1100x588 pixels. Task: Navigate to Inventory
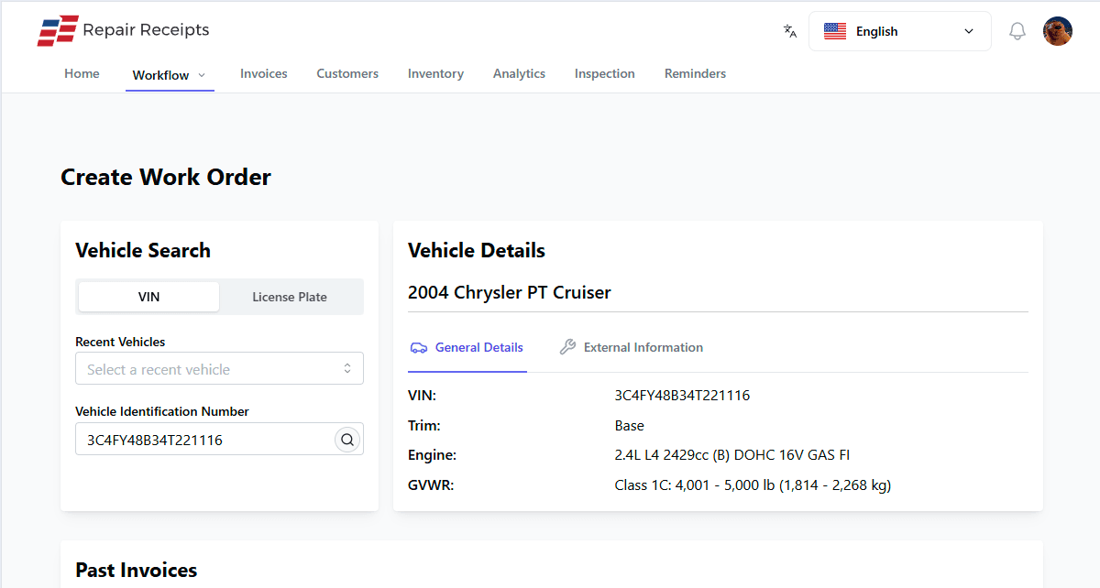pyautogui.click(x=435, y=73)
